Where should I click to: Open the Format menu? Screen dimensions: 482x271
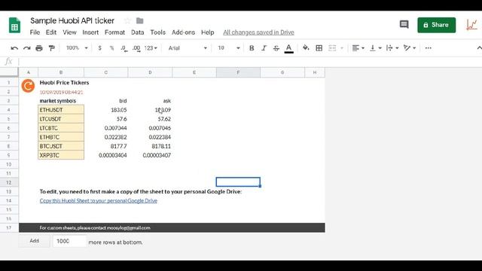pos(114,32)
